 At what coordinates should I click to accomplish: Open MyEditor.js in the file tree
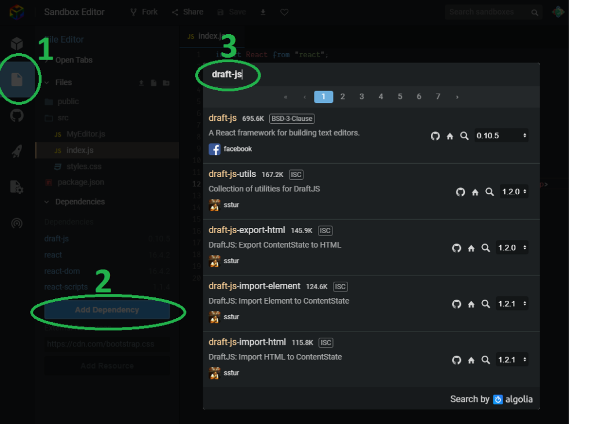point(86,134)
